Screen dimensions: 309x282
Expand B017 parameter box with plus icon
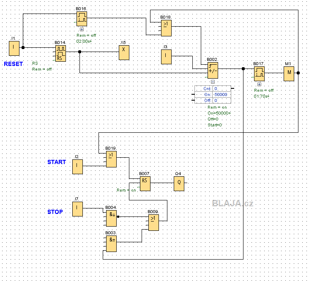pos(260,84)
